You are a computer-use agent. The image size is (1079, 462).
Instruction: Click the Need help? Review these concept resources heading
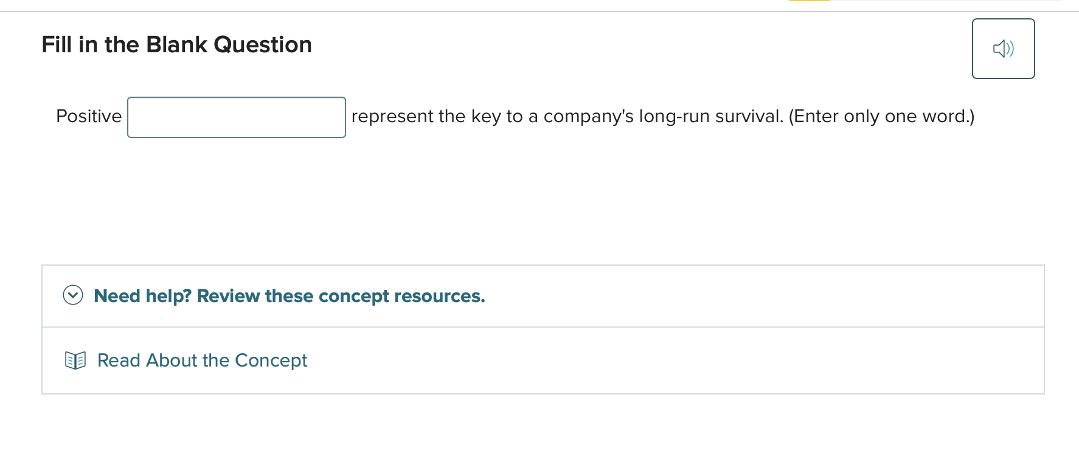(289, 296)
